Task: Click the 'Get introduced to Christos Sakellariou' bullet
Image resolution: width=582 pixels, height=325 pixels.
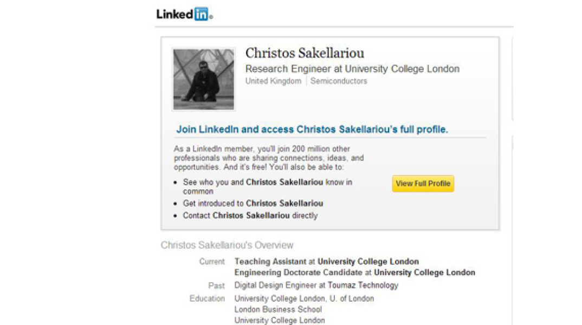Action: coord(253,204)
